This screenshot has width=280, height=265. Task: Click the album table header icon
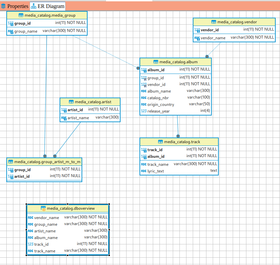pyautogui.click(x=156, y=62)
